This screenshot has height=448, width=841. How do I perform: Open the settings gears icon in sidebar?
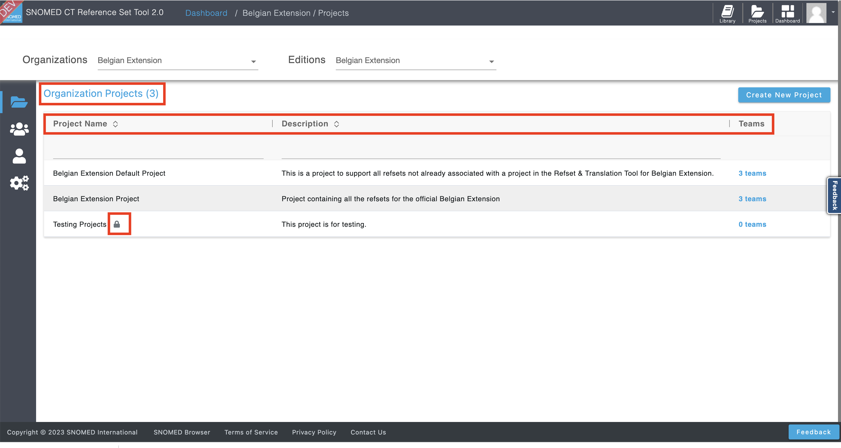pos(19,183)
